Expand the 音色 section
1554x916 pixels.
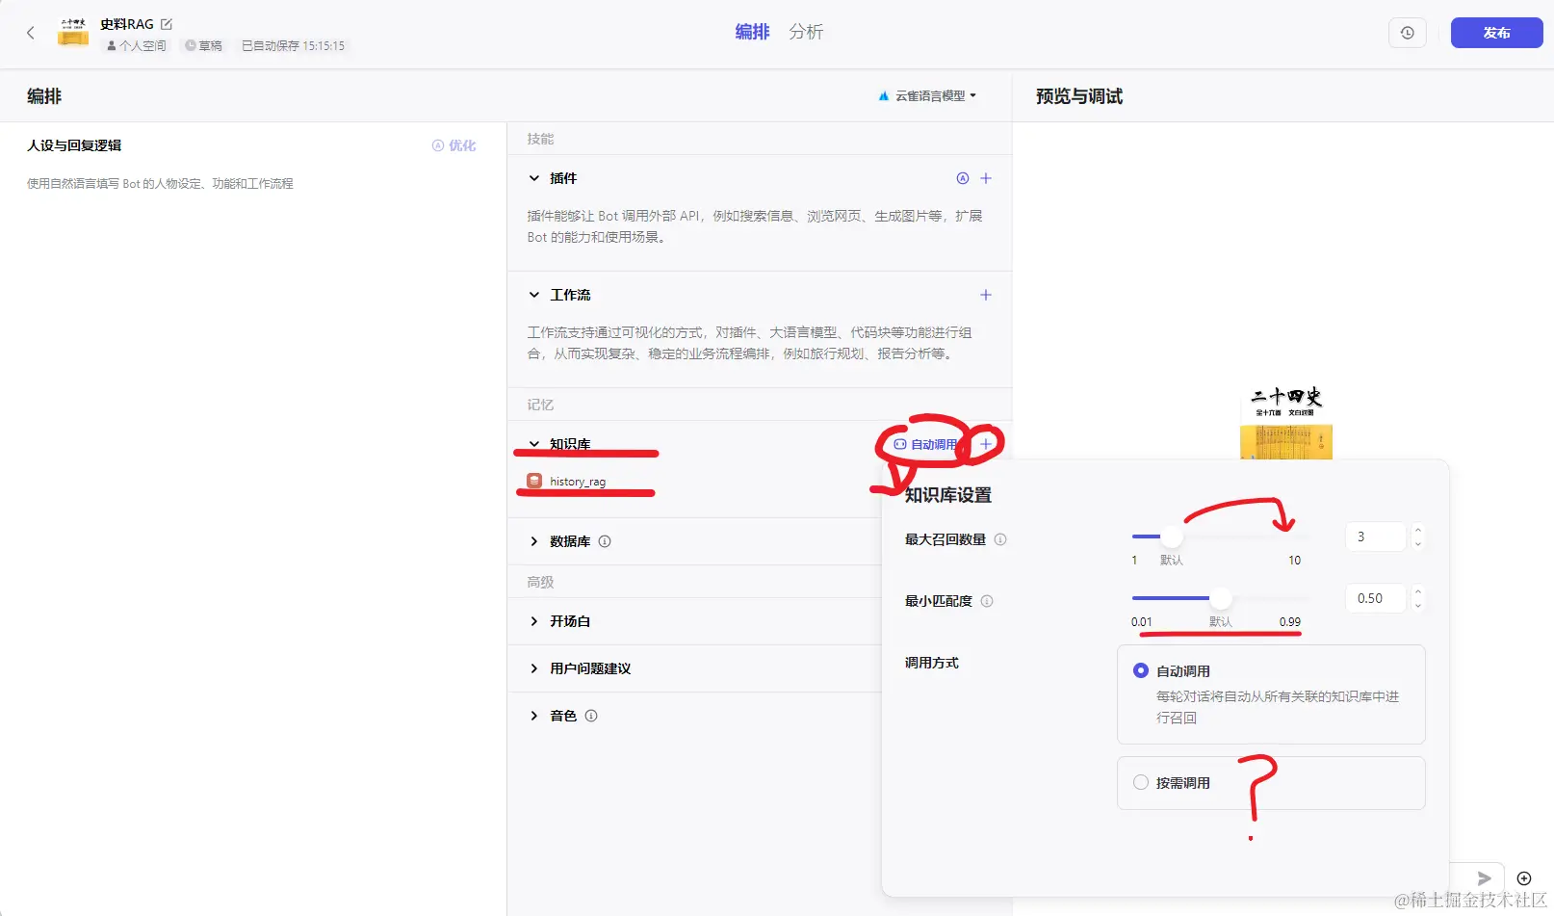point(534,716)
